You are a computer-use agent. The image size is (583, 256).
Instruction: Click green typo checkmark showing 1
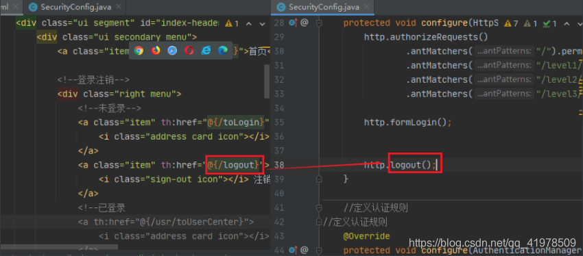[x=549, y=23]
